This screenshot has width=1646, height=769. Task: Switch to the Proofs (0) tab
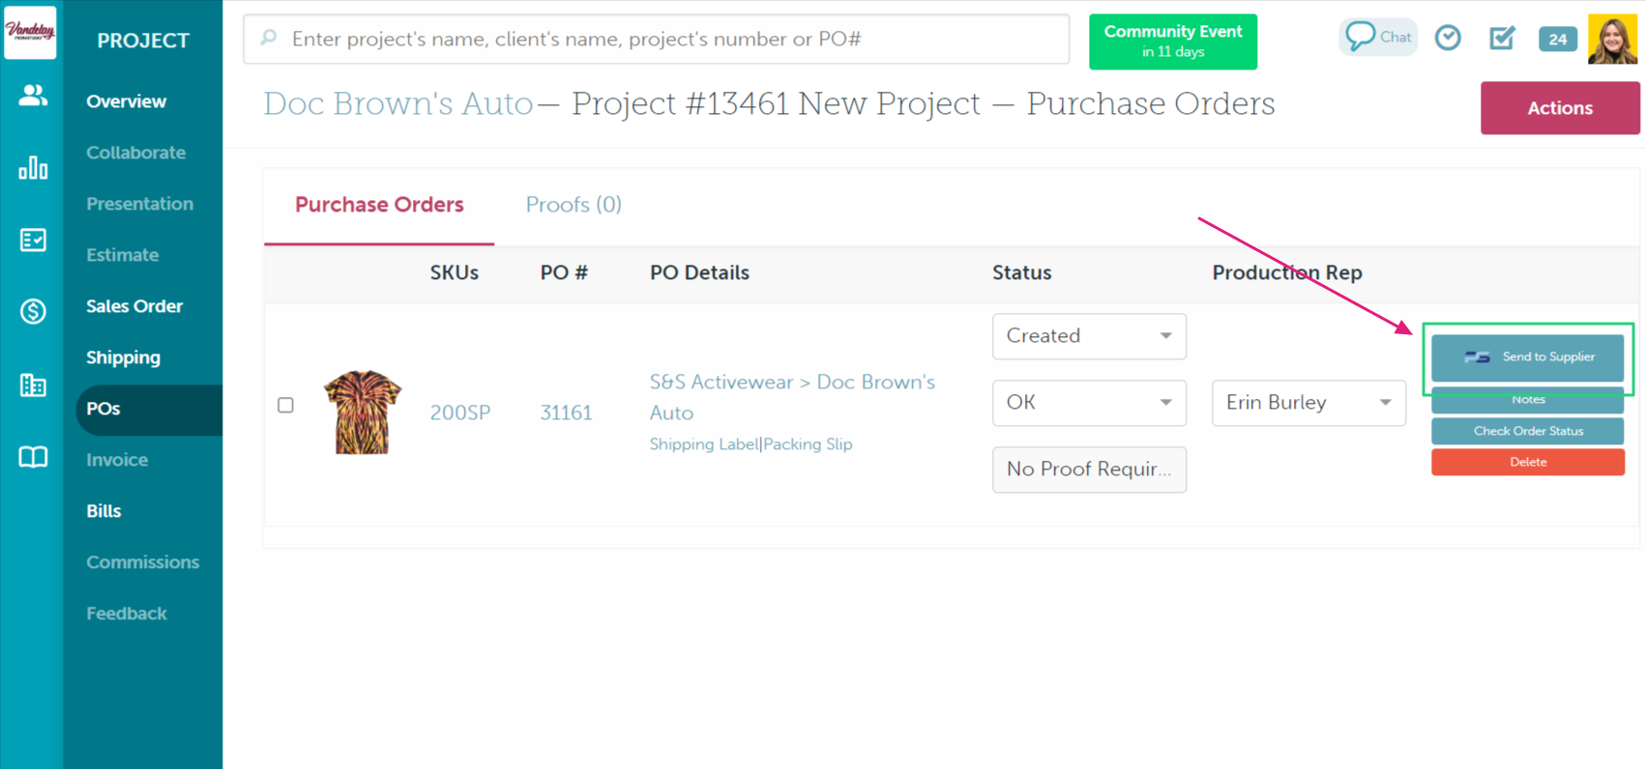[573, 205]
